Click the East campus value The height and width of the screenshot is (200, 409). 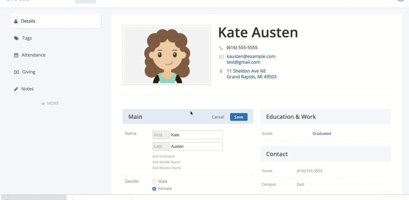pos(300,184)
